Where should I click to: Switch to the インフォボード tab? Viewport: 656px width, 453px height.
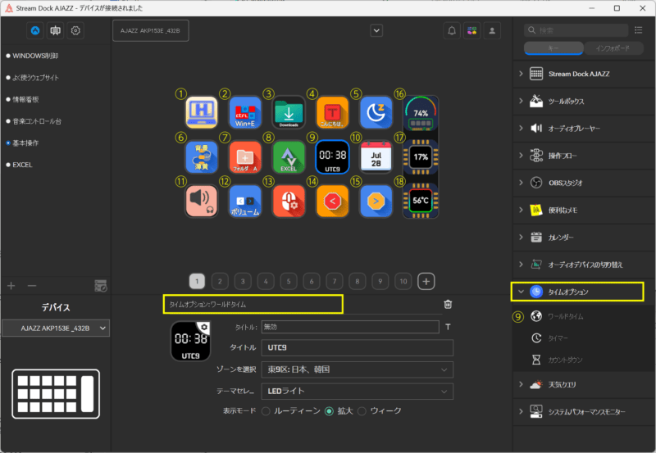click(613, 48)
